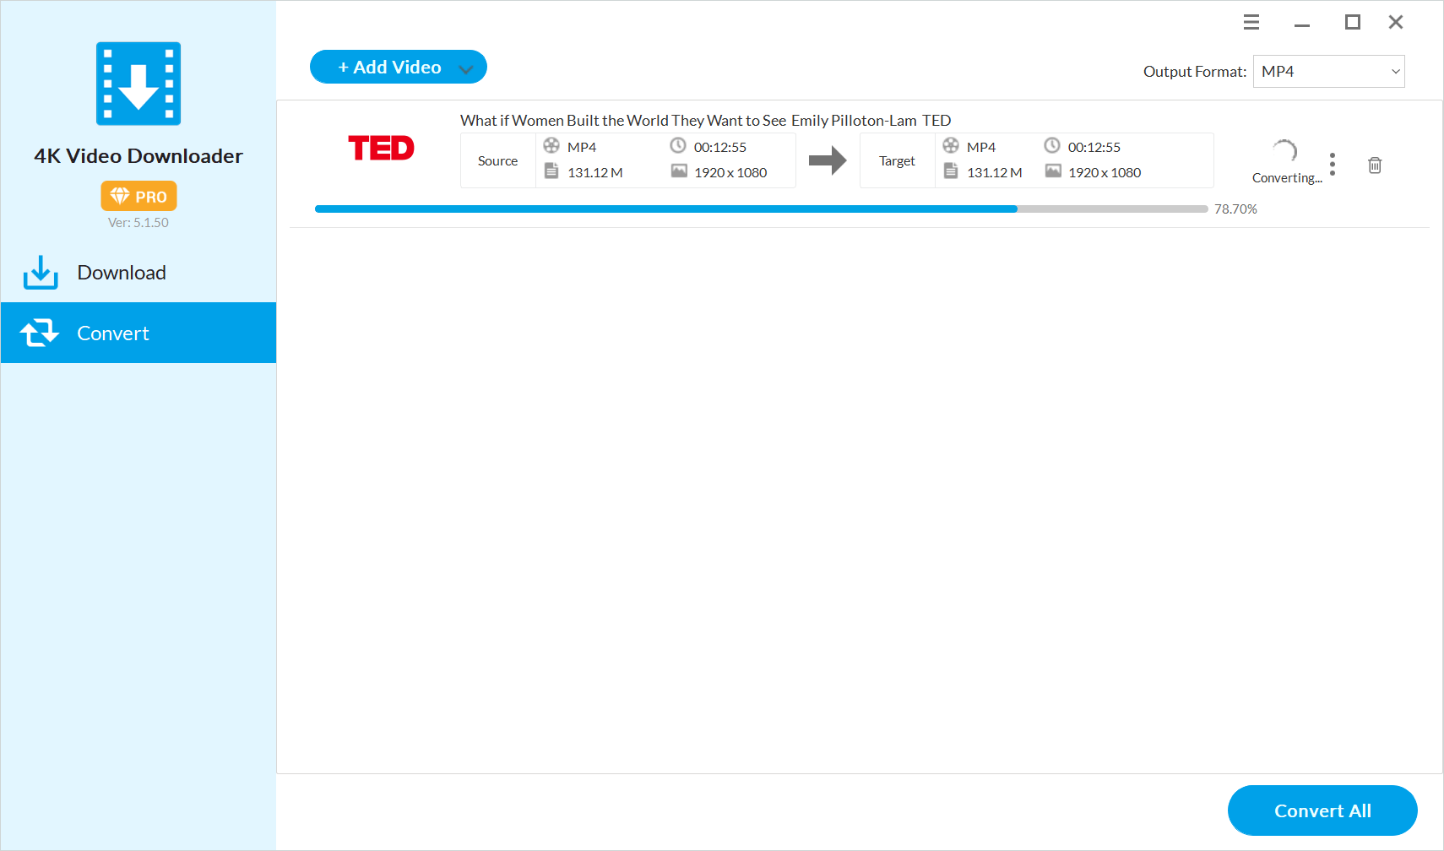Click the TED video thumbnail
The image size is (1444, 851).
[x=381, y=149]
